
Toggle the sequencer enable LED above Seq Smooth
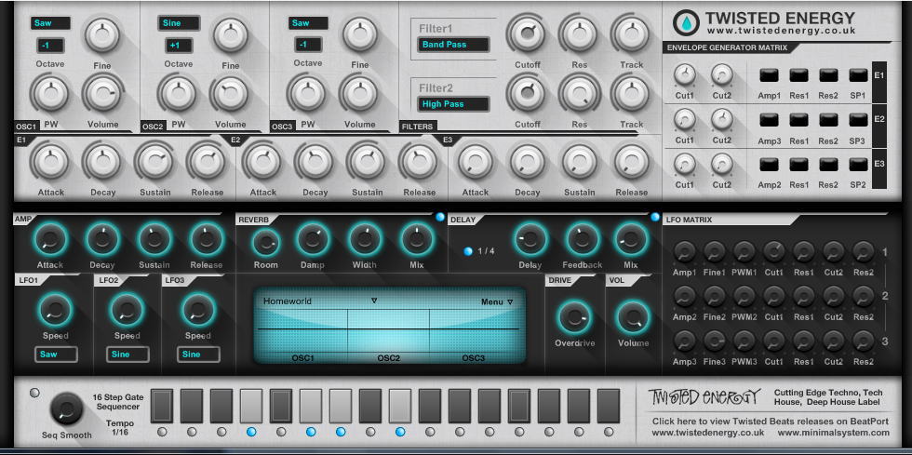point(35,393)
